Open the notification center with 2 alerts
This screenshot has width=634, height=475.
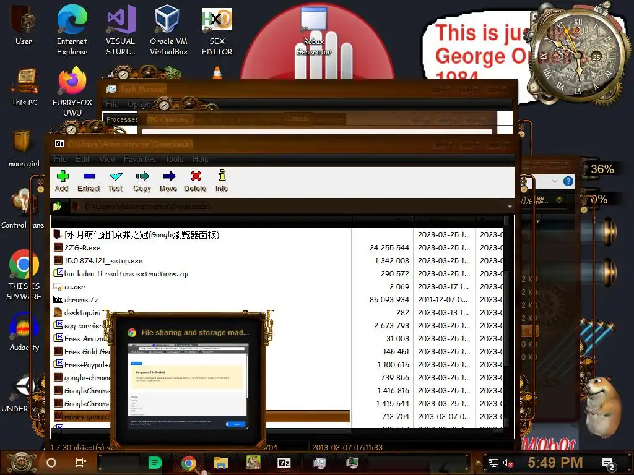(x=609, y=464)
